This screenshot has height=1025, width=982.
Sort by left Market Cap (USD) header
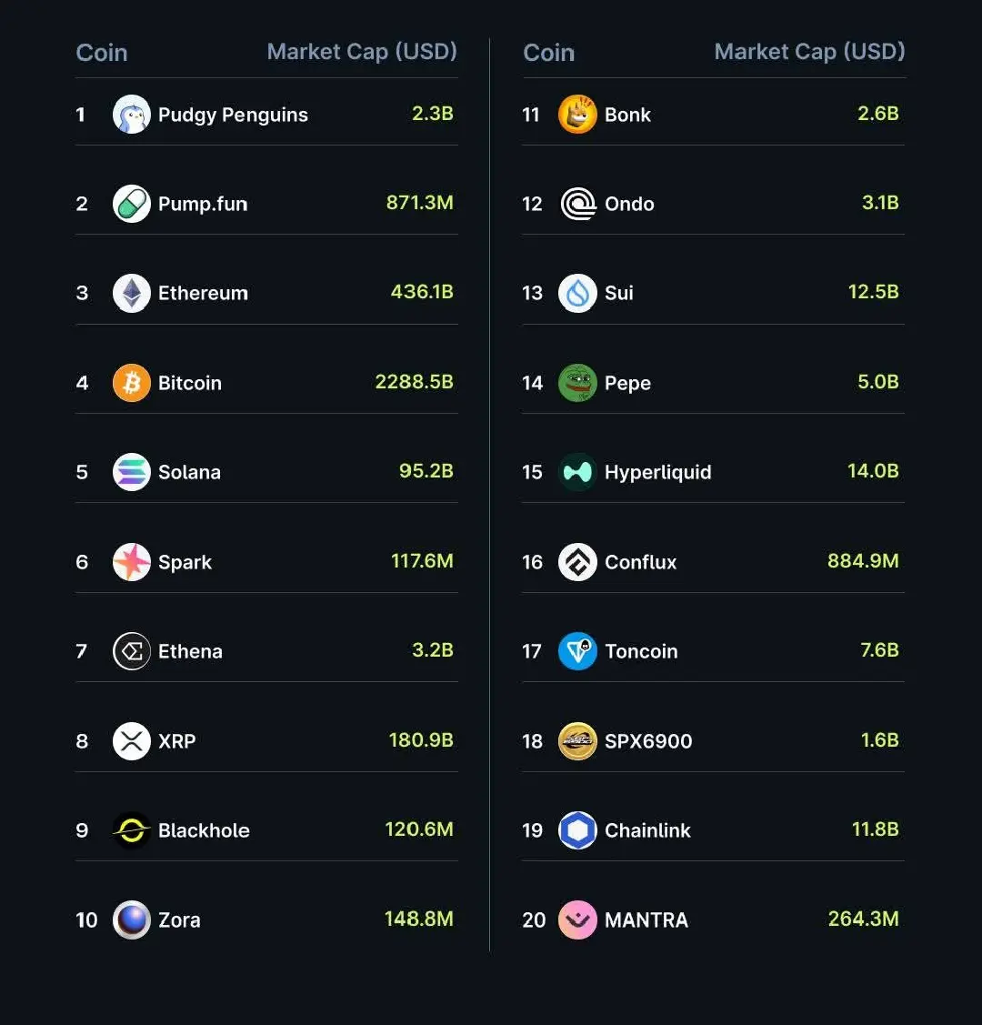(x=362, y=52)
